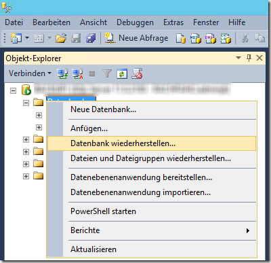Viewport: 271px width, 263px height.
Task: Open Objekt-Explorer window position dropdown arrow
Action: point(238,58)
